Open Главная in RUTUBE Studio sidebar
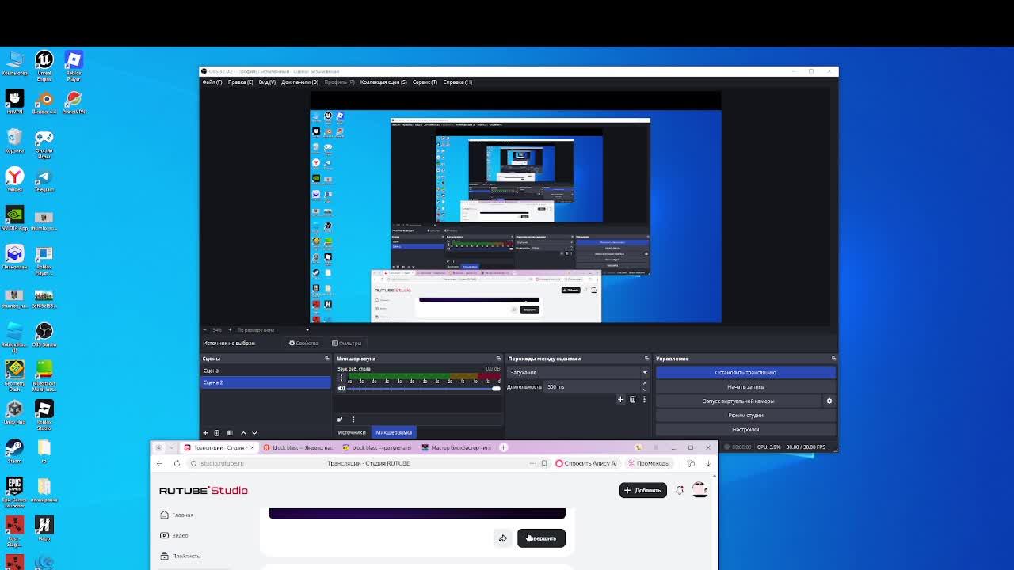 pos(177,515)
